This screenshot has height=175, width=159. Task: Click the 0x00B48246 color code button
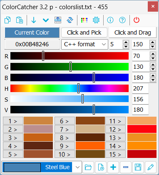(x=32, y=44)
